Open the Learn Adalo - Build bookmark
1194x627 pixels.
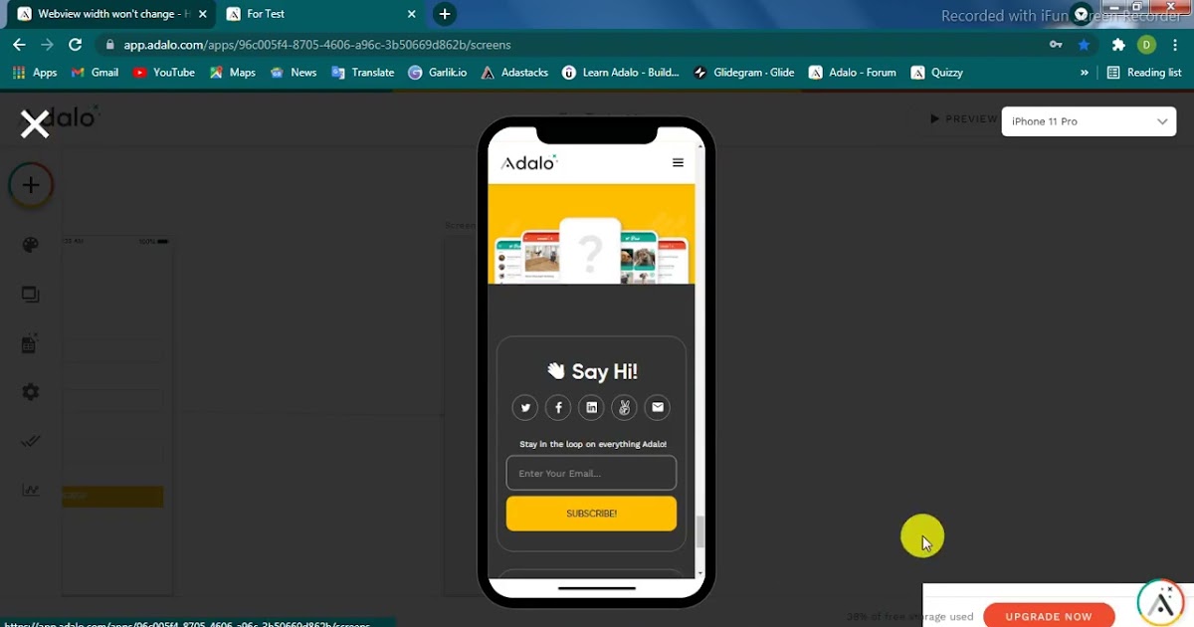pos(621,73)
